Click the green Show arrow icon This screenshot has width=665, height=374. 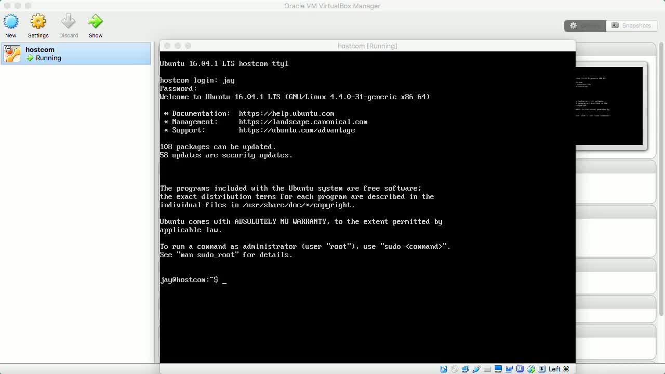coord(95,21)
